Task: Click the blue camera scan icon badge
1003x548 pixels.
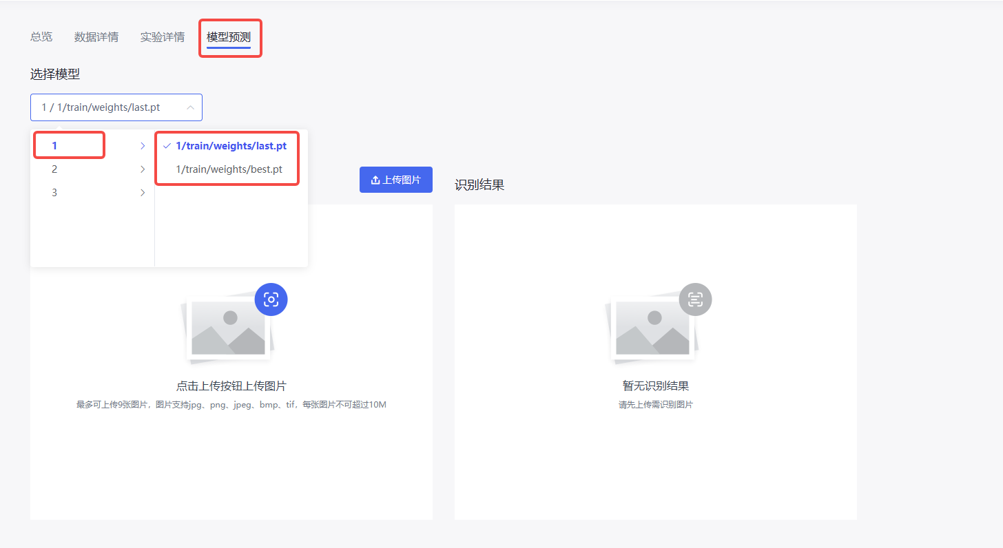Action: (x=271, y=299)
